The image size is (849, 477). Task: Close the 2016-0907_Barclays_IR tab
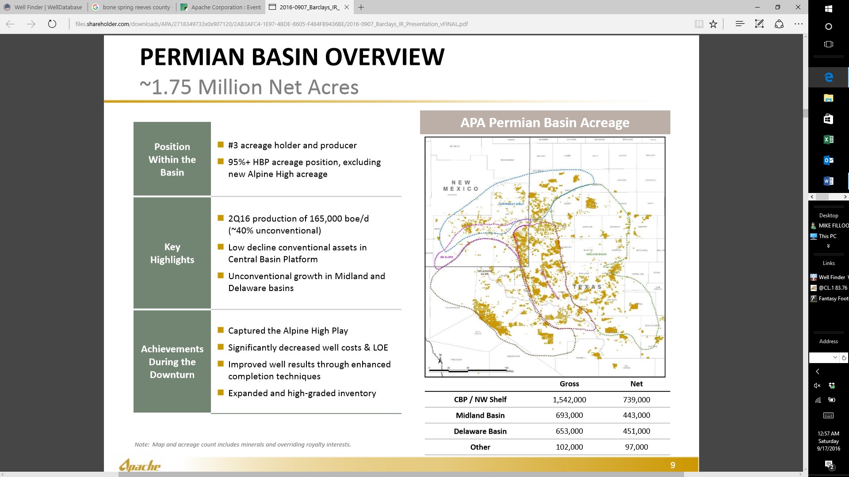347,7
